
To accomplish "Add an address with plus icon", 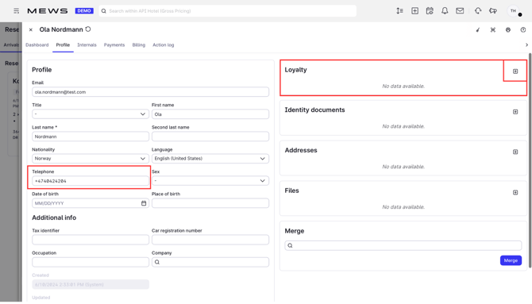I will pos(515,152).
